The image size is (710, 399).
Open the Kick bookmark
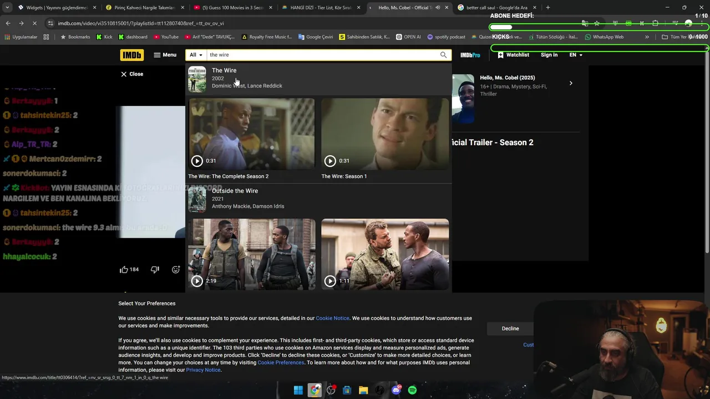(x=104, y=37)
